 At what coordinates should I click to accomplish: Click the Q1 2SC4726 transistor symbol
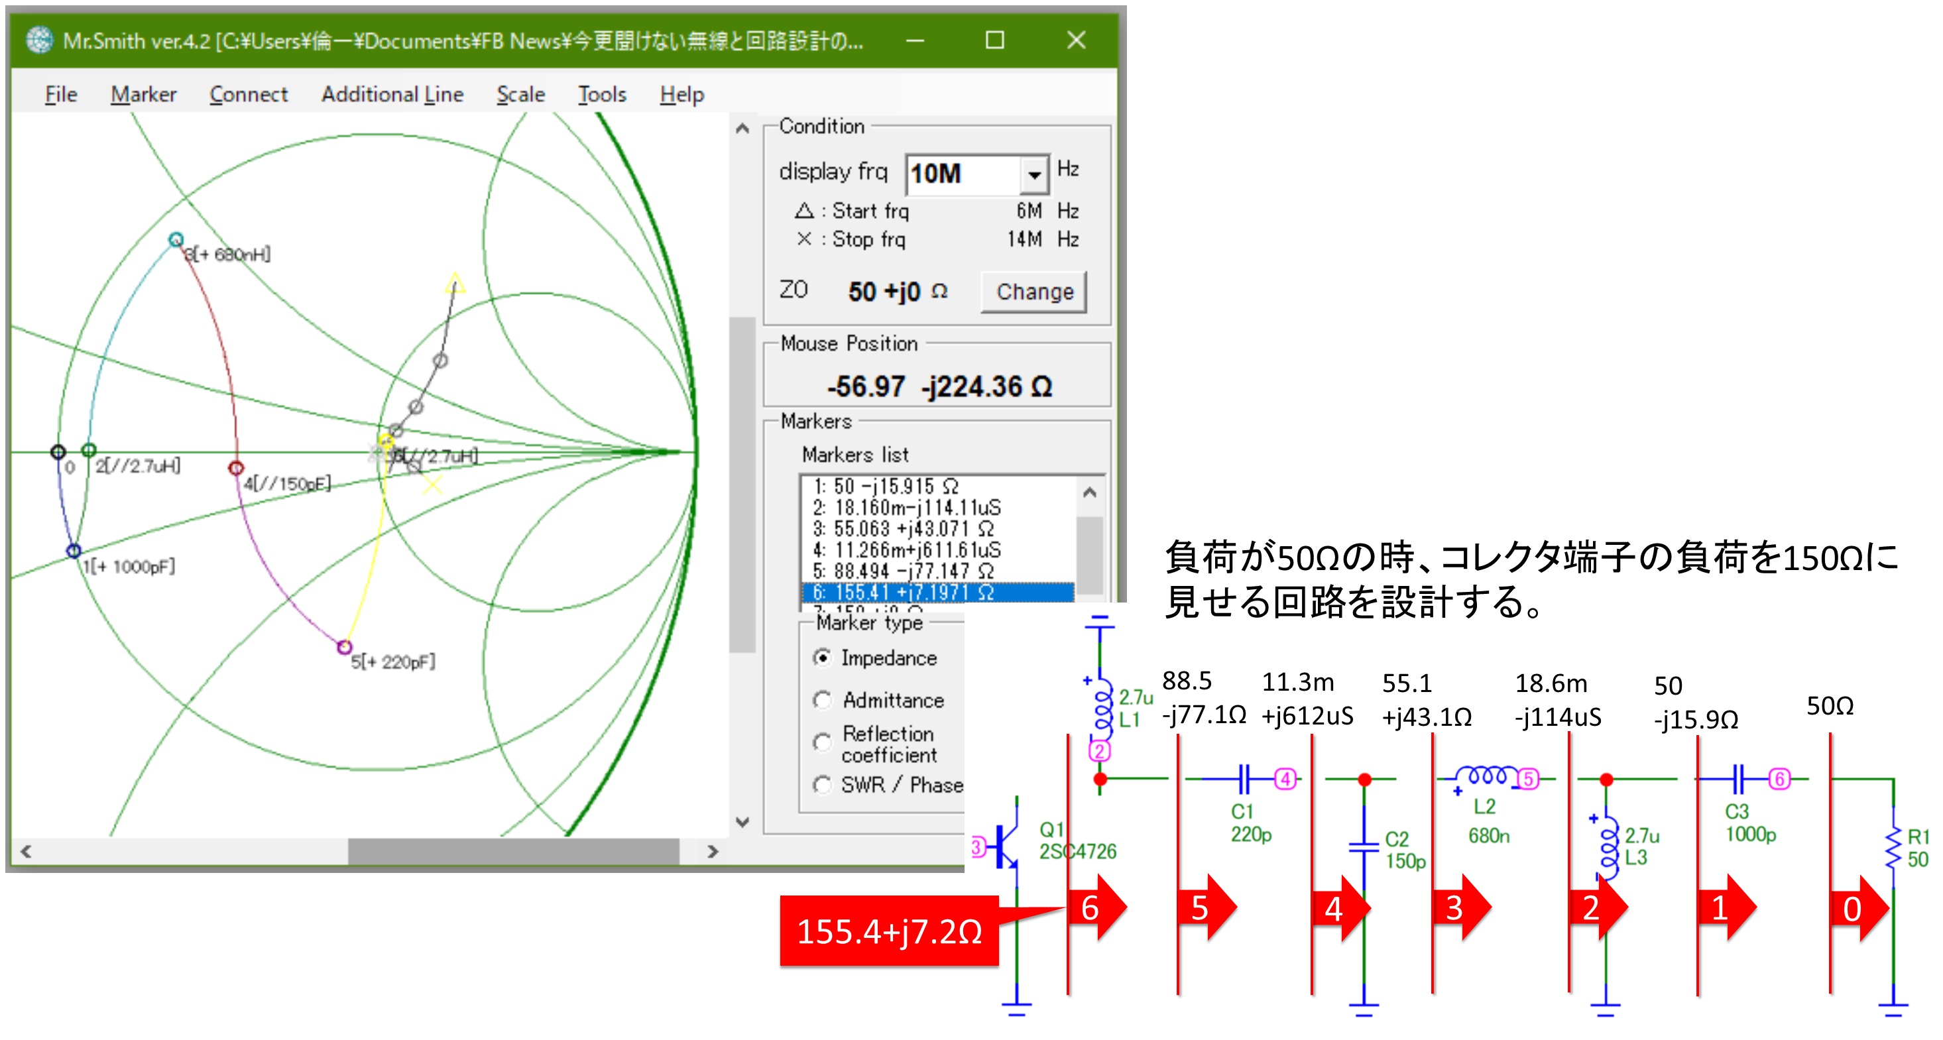click(1007, 846)
